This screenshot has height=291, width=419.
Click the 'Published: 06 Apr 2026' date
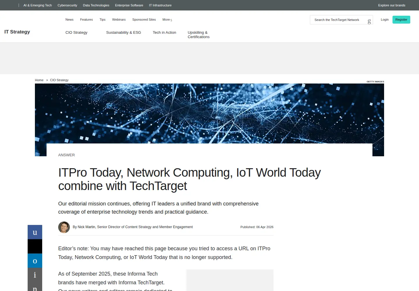click(257, 227)
